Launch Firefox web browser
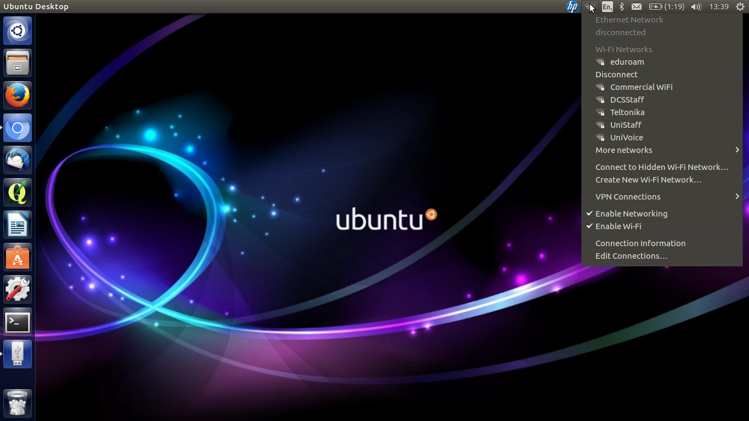Screen dimensions: 749x421 18,95
